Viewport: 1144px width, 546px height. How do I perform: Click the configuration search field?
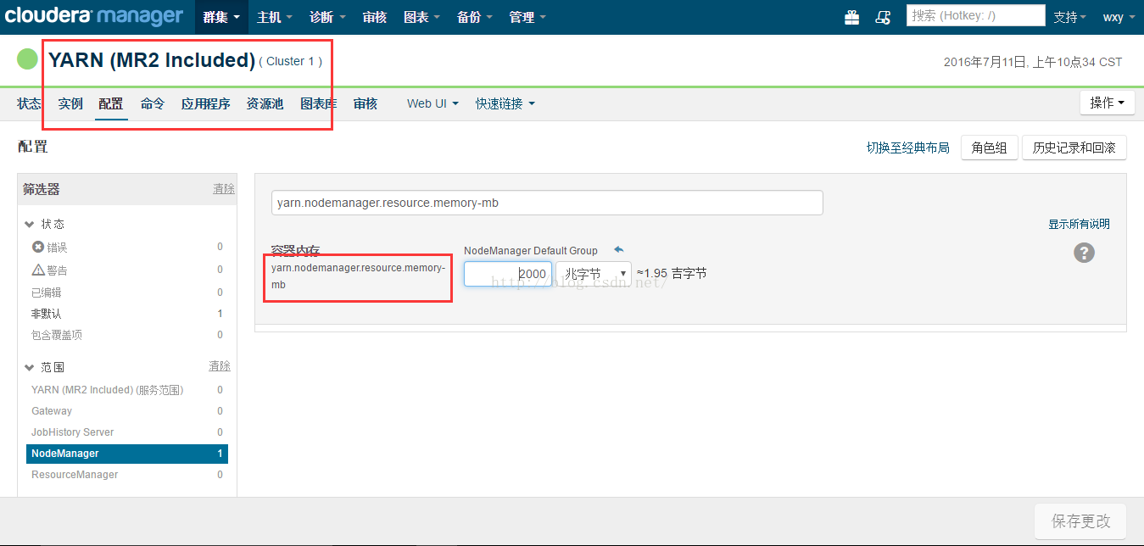547,203
